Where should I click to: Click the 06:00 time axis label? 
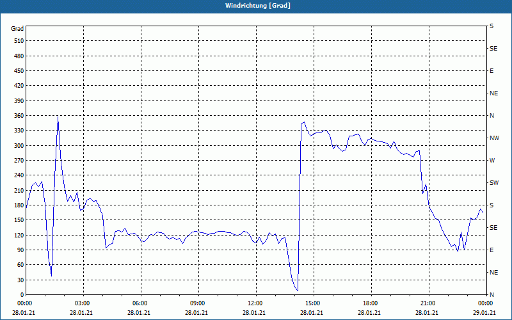pyautogui.click(x=140, y=303)
